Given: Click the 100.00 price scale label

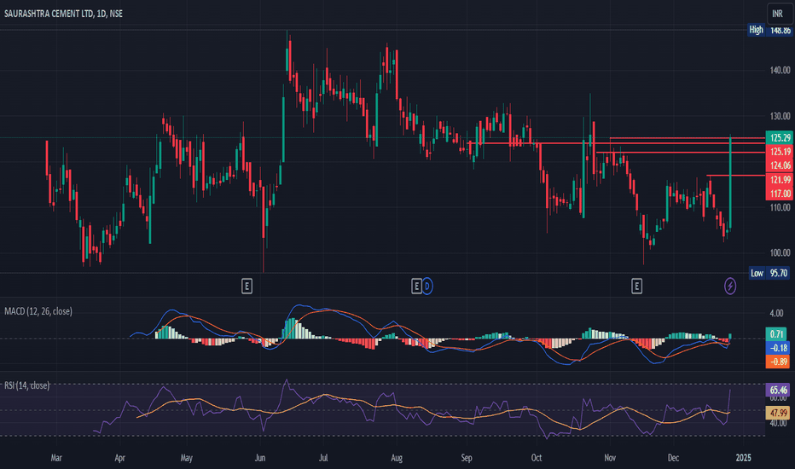Looking at the screenshot, I should (780, 252).
